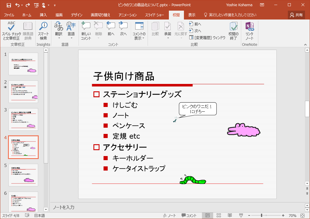The image size is (310, 219).
Task: Open OneNote Linked Notes
Action: (x=249, y=31)
